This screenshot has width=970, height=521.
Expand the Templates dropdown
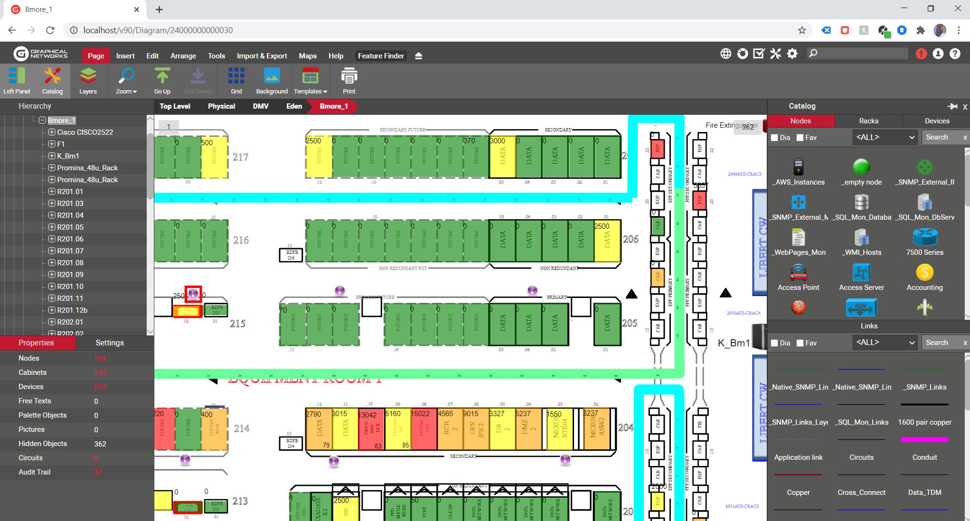click(311, 80)
